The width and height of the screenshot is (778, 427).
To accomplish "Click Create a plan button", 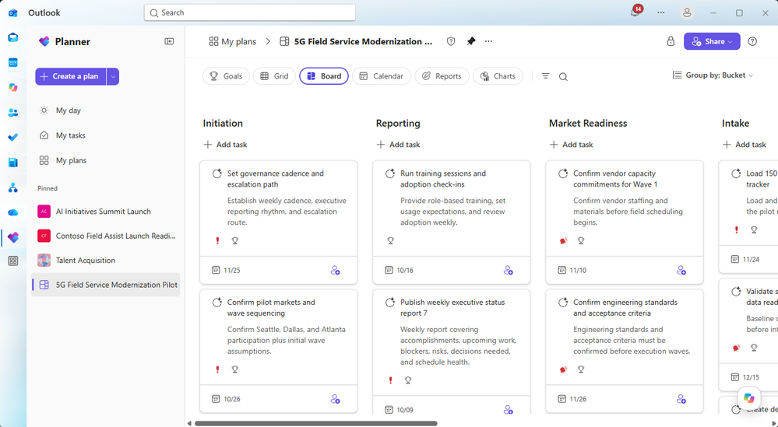I will 70,76.
